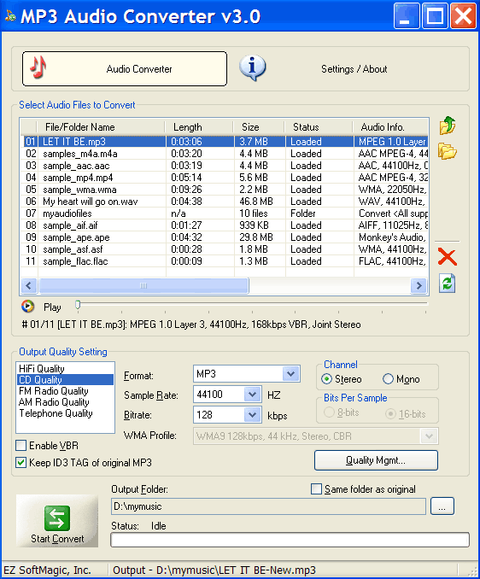Click the app icon in the title bar
Viewport: 480px width, 579px height.
[x=10, y=16]
